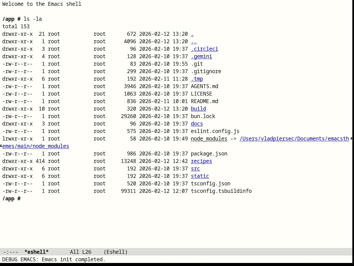Follow the node_modules symlink name
Viewport: 354px width, 266px height.
click(x=209, y=139)
